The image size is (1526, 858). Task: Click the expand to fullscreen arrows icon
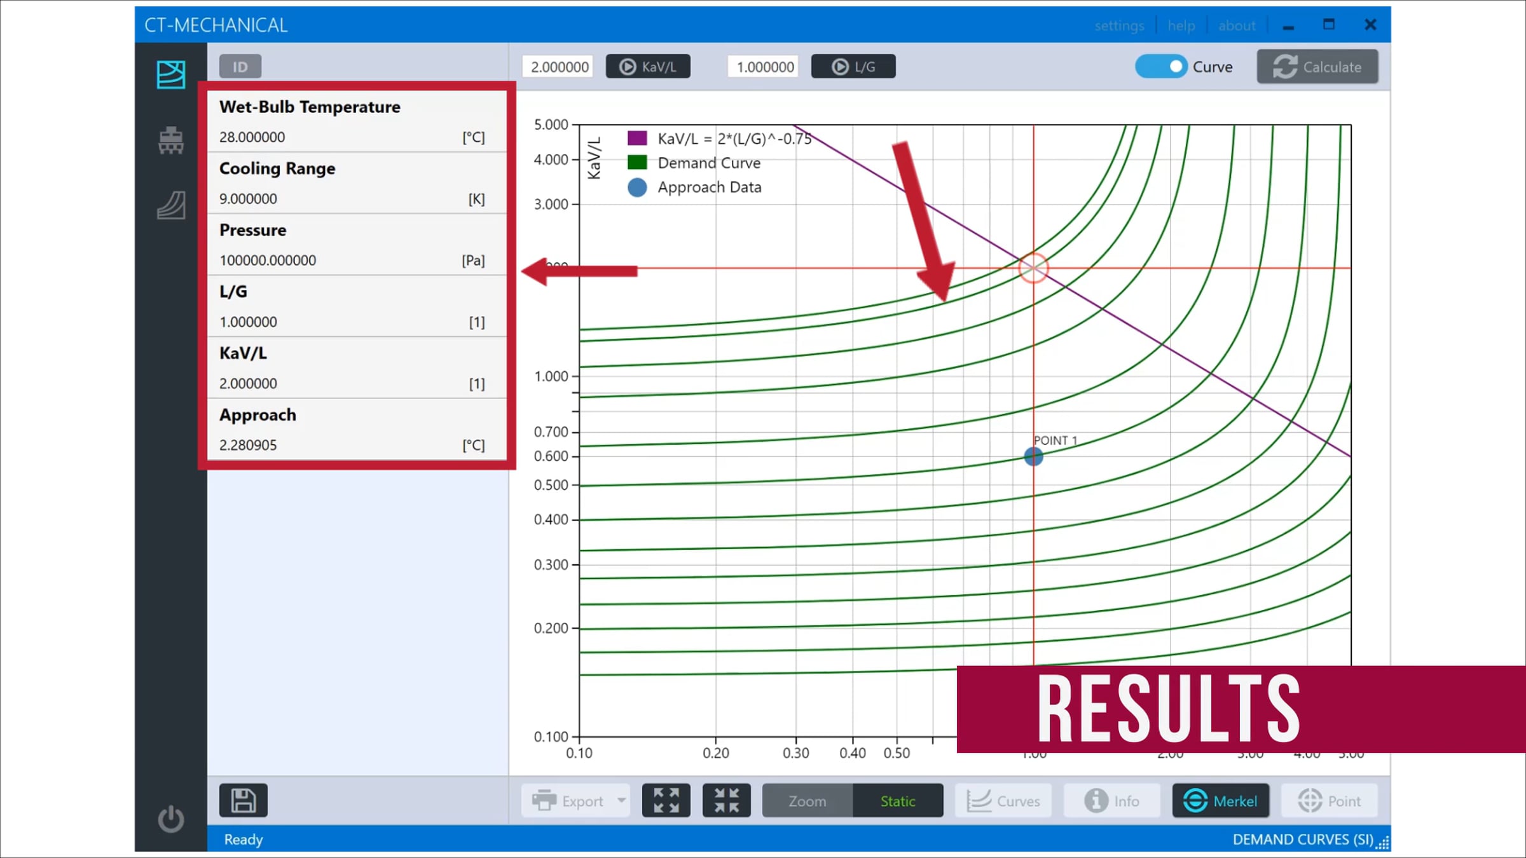tap(666, 800)
